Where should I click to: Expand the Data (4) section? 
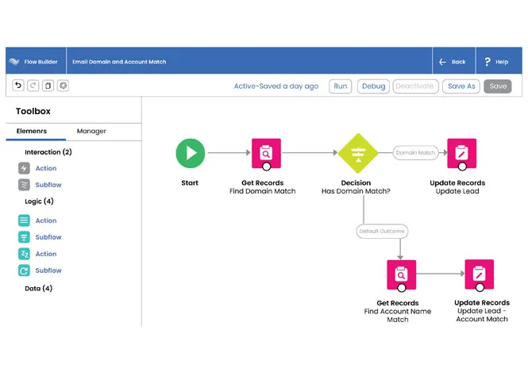click(x=38, y=288)
